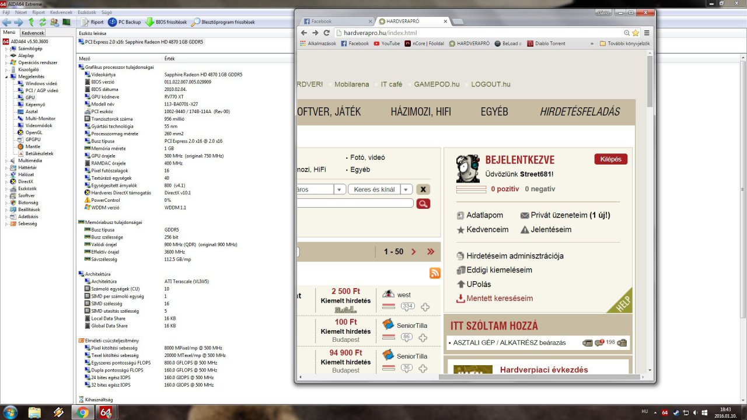
Task: Click the users icon in AIDA64 toolbar
Action: (x=54, y=22)
